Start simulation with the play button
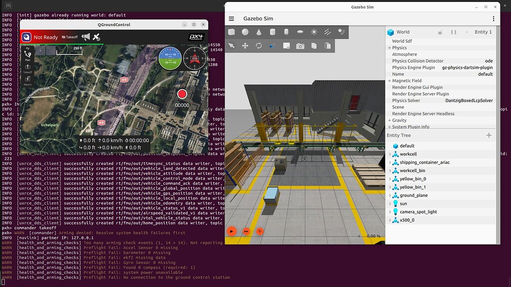The image size is (511, 287). click(232, 231)
